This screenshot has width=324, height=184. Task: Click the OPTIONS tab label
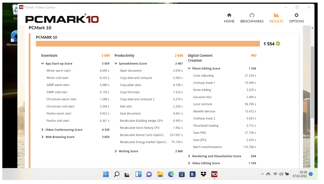tap(296, 21)
